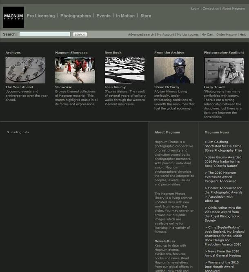Open the Help page

click(243, 35)
